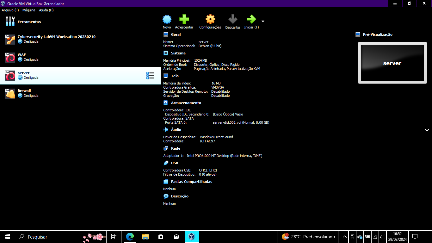The height and width of the screenshot is (243, 432).
Task: Select the WAF virtual machine
Action: point(80,57)
